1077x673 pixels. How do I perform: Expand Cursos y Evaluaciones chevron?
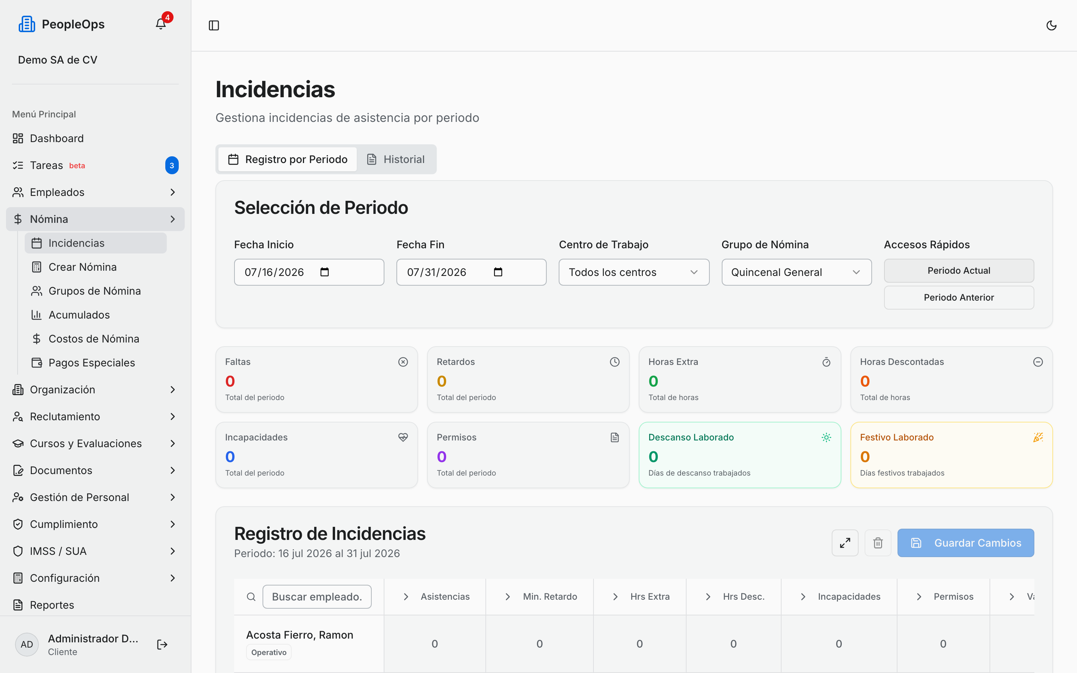coord(173,443)
